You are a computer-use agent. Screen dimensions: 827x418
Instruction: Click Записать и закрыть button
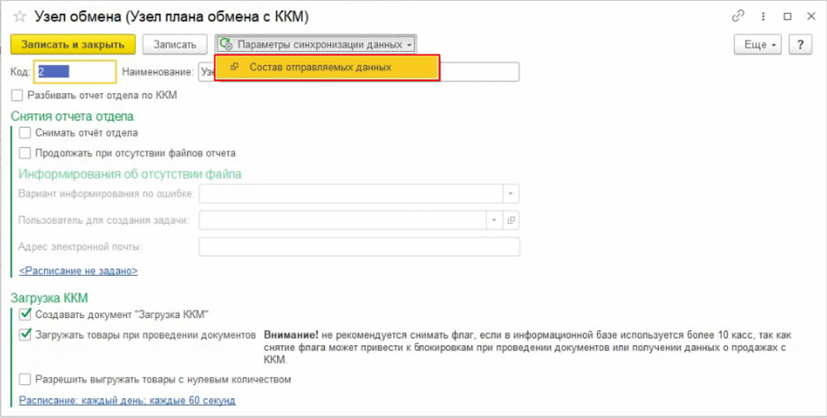pos(73,45)
